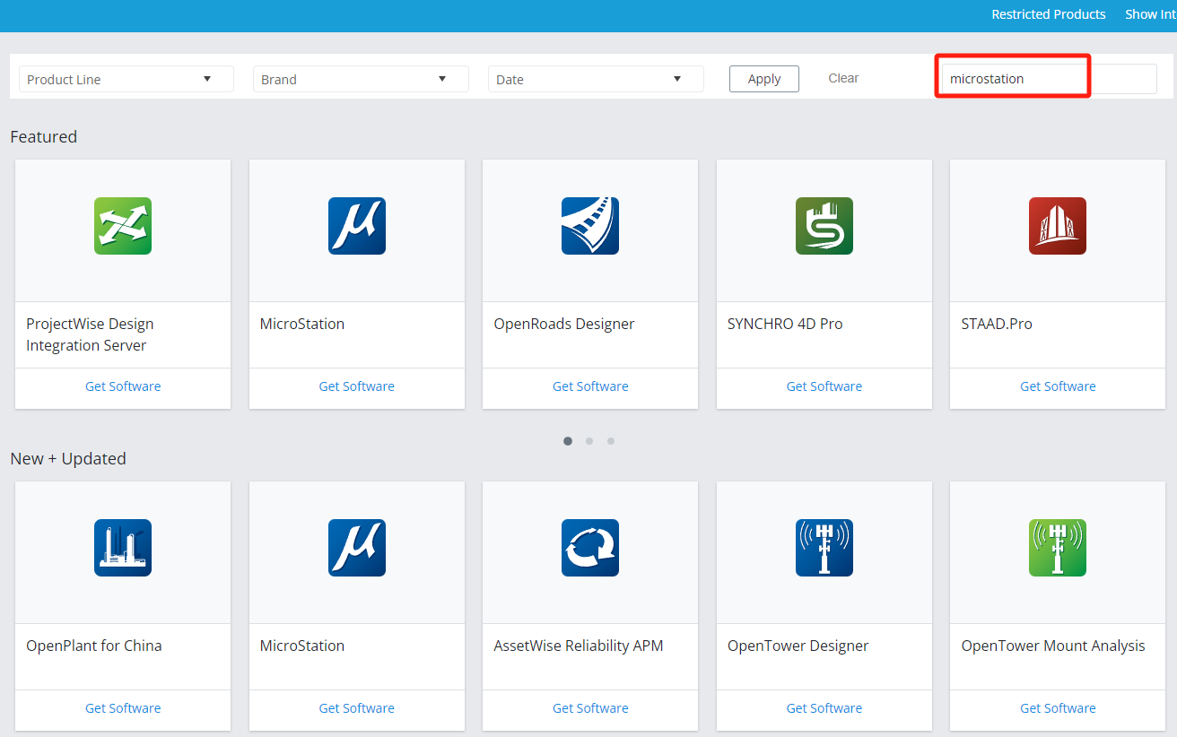1177x737 pixels.
Task: Click the OpenTower Mount Analysis title text
Action: (1053, 646)
